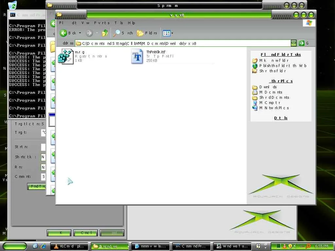This screenshot has height=251, width=335.
Task: Click the VLC cone in system tray
Action: (x=285, y=246)
